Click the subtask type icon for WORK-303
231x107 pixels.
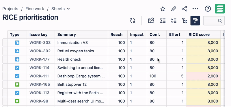click(17, 43)
